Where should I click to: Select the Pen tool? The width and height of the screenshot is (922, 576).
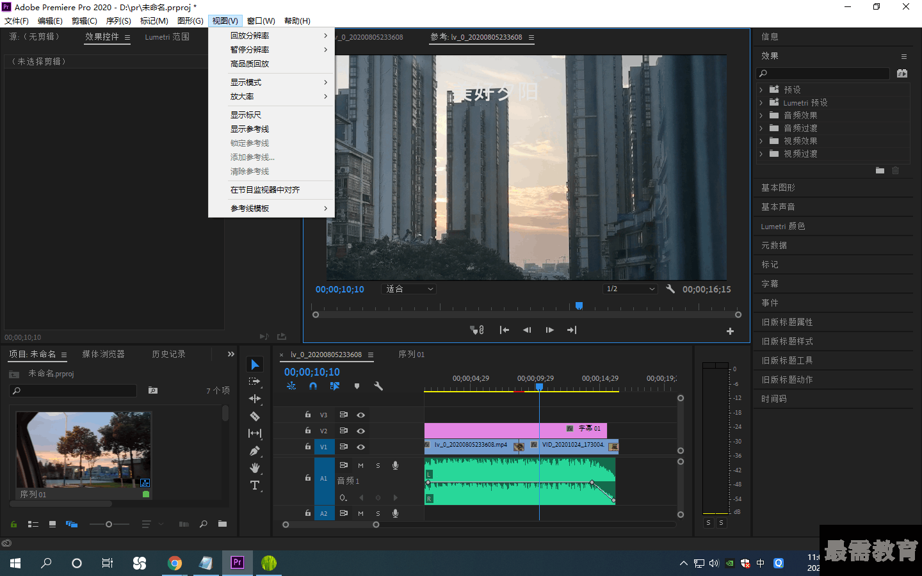255,451
